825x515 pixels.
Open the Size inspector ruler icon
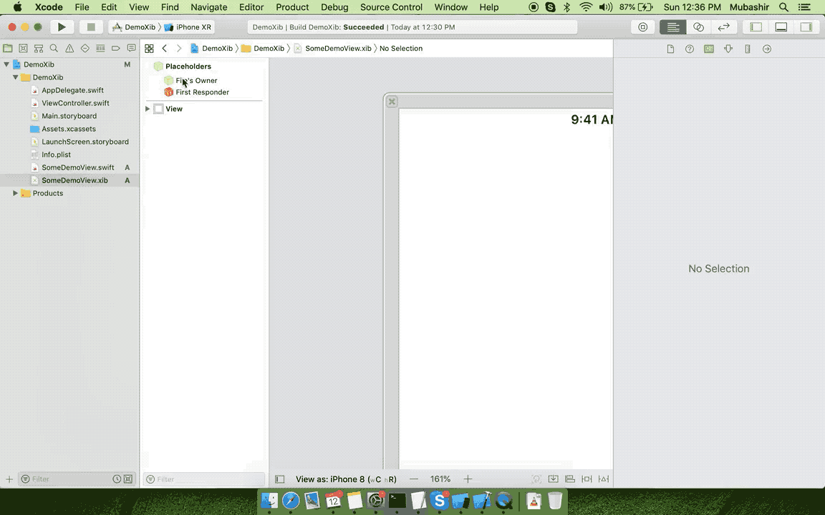click(x=746, y=49)
